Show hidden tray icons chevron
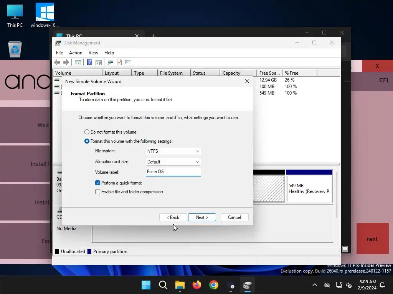 (315, 285)
